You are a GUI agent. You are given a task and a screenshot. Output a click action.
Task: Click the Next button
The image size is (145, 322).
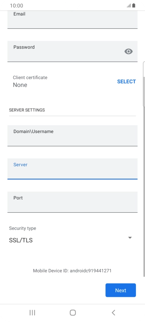point(121,290)
